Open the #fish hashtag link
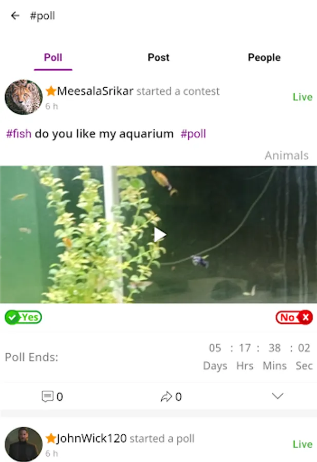Screen dimensions: 317x462 tap(19, 133)
